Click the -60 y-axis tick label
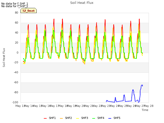 [x=16, y=83]
